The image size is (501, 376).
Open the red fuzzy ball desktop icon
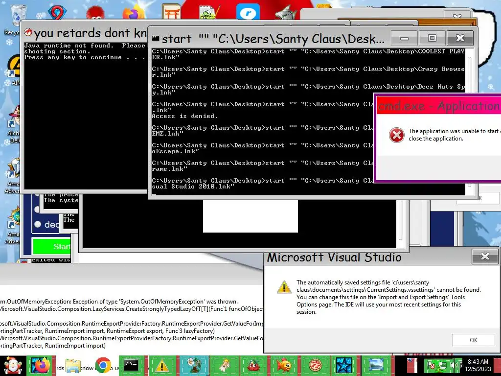click(x=95, y=13)
